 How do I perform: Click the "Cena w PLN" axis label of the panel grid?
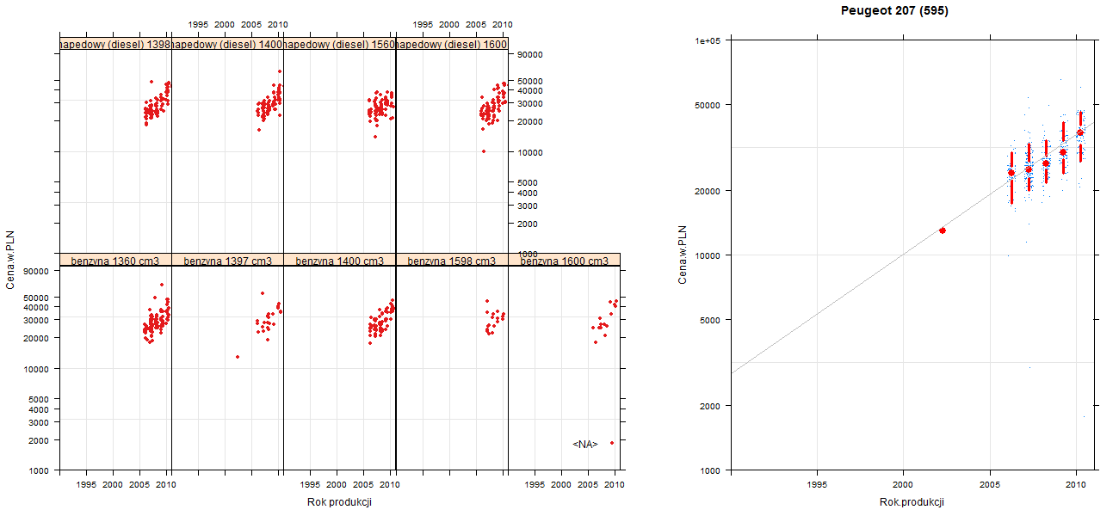pos(11,261)
